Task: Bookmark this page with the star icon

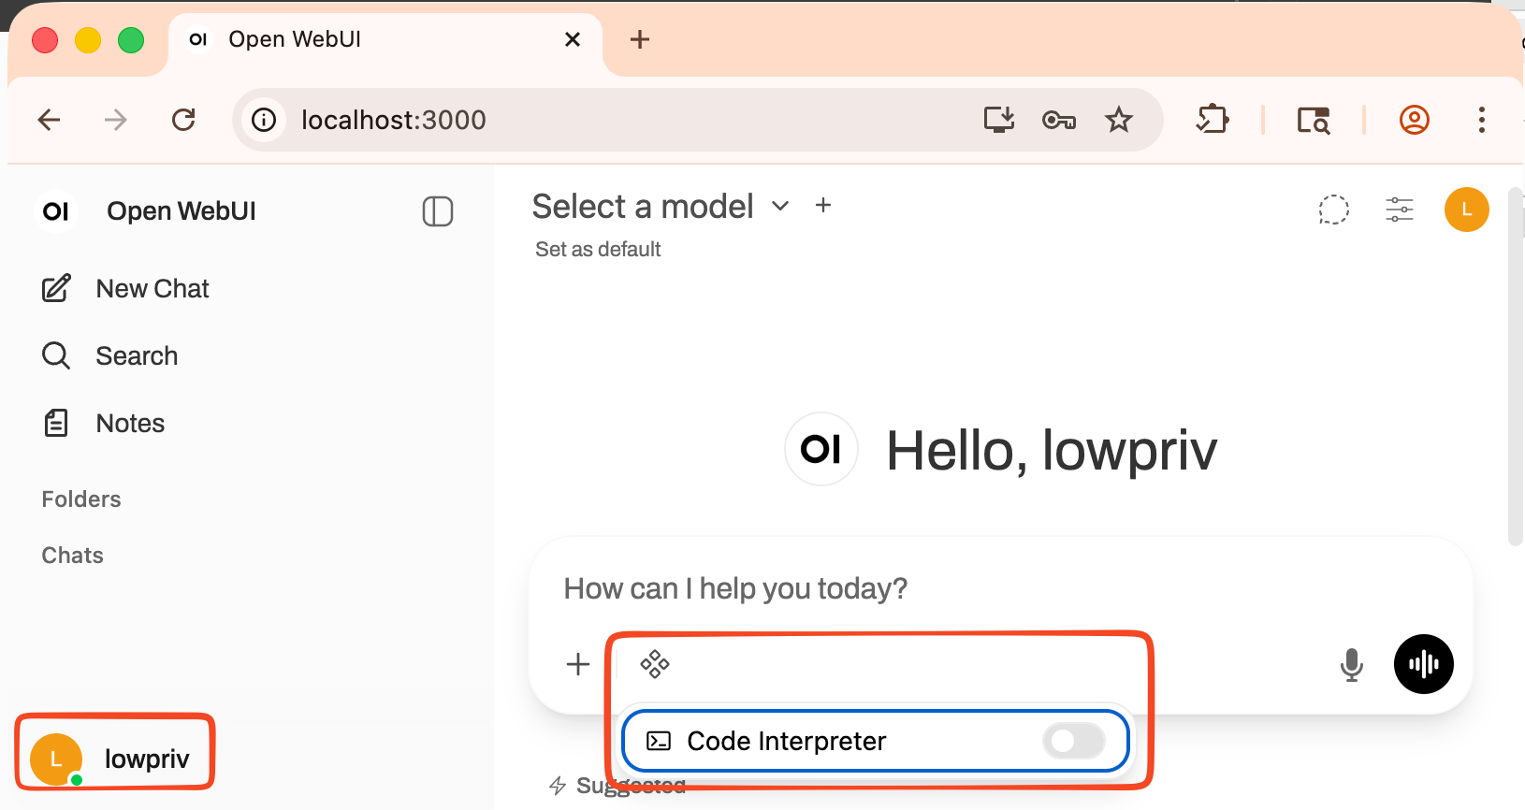Action: pos(1118,120)
